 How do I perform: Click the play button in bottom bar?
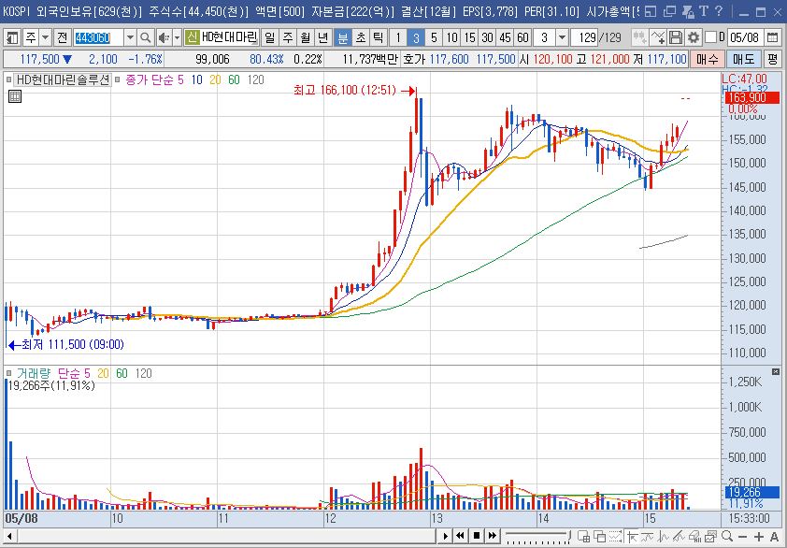point(445,536)
